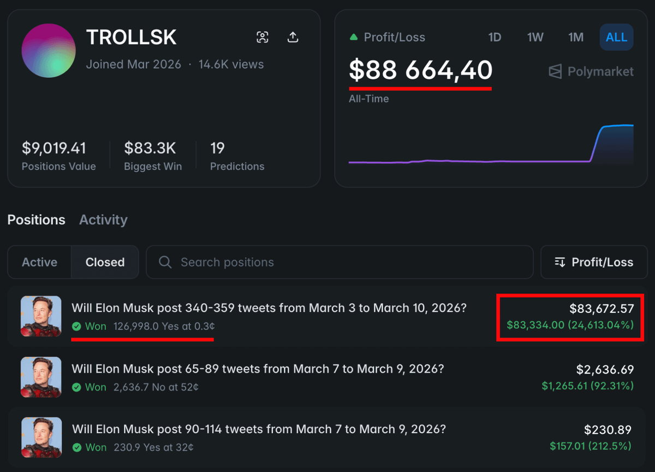The height and width of the screenshot is (472, 655).
Task: Click the Search positions field
Action: point(340,262)
